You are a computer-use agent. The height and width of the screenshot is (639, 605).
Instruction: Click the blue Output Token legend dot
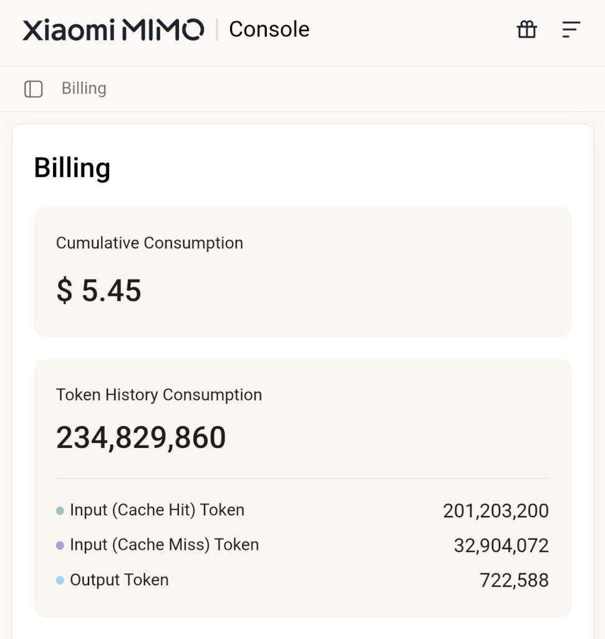pyautogui.click(x=60, y=580)
